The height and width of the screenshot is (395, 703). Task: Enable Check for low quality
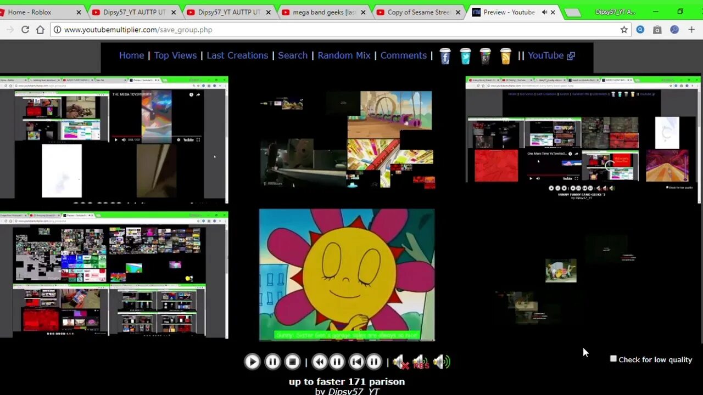[613, 359]
